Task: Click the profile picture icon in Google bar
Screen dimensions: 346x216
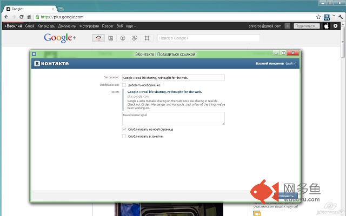Action: pyautogui.click(x=327, y=26)
